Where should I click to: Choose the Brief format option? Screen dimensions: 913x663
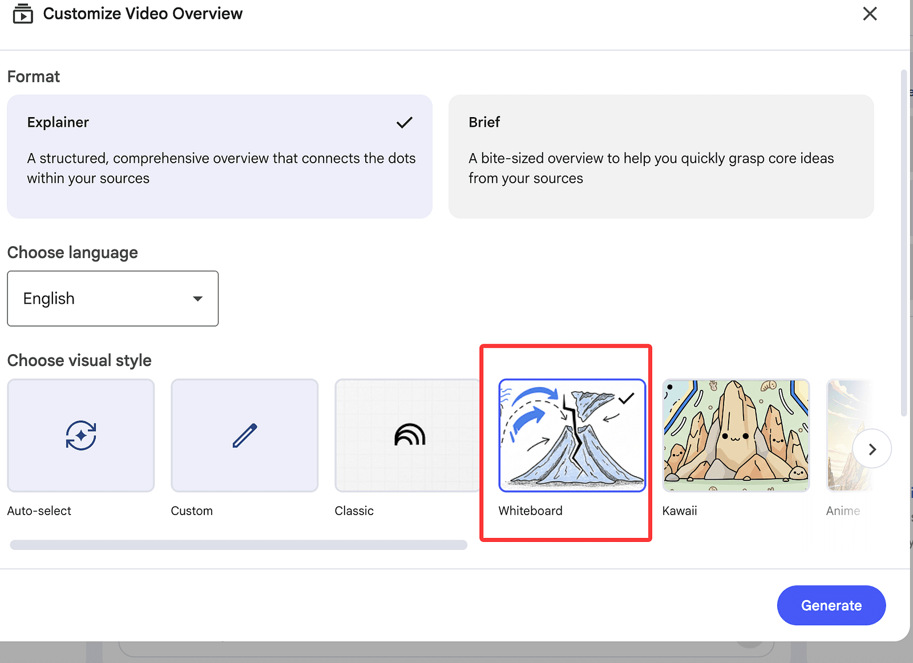pos(661,156)
